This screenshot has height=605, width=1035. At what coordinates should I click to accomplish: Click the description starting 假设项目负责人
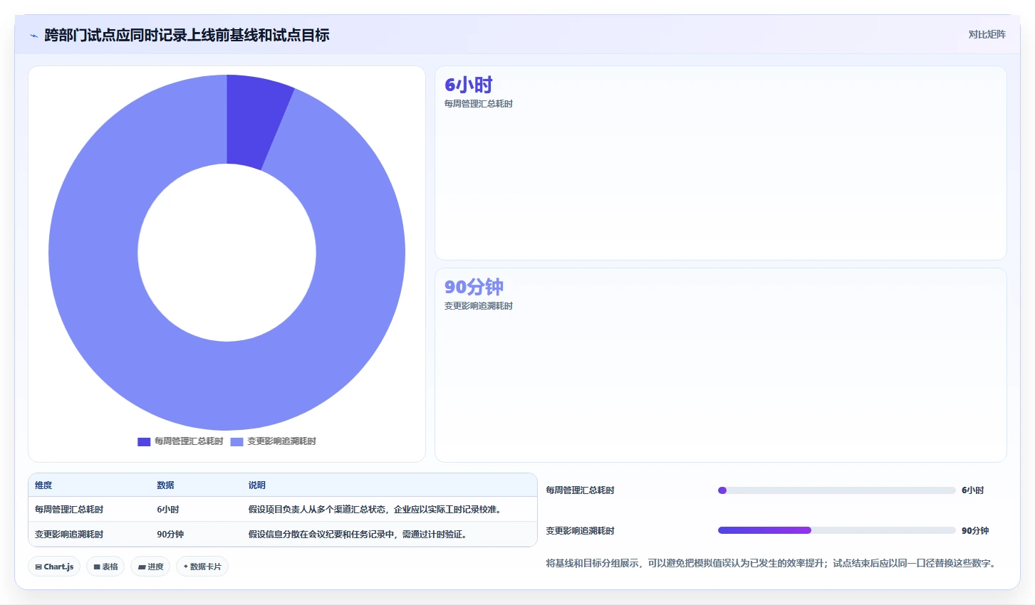376,510
